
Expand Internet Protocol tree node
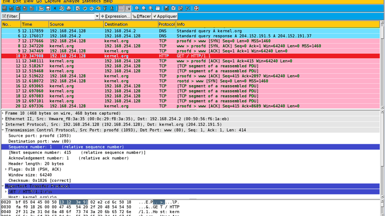(3, 124)
